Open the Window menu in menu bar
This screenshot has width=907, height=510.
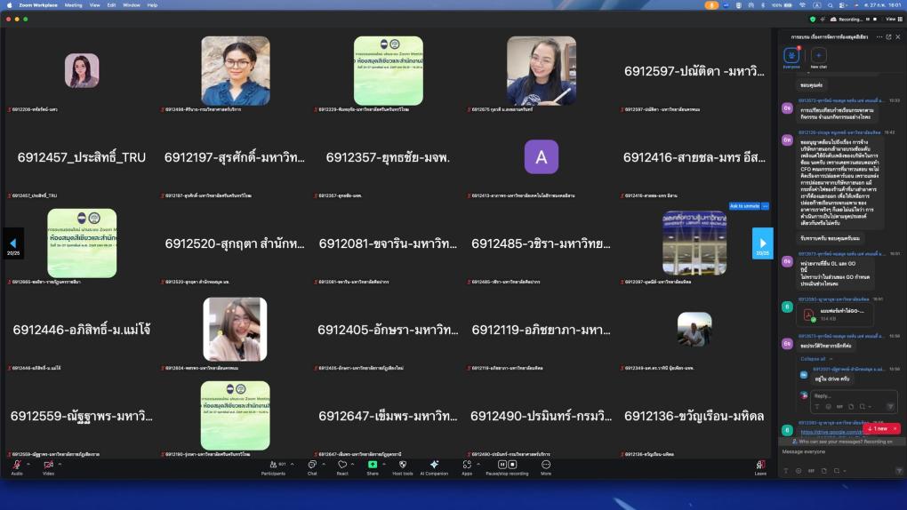point(131,4)
